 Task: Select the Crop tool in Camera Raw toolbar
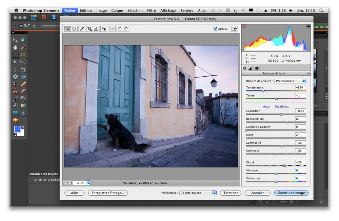click(x=89, y=29)
